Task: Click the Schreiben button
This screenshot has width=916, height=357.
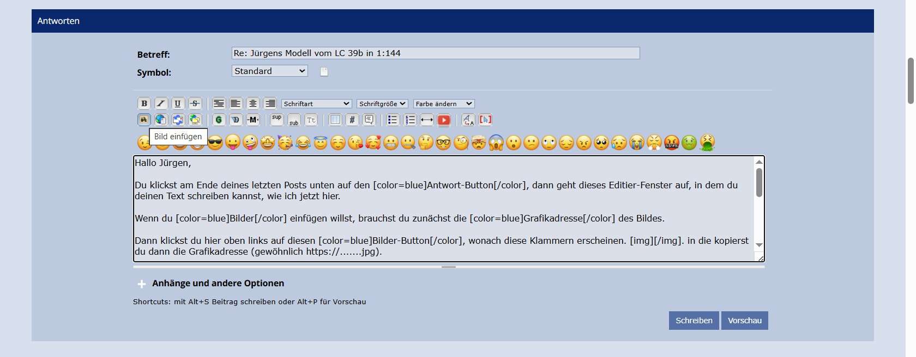Action: [694, 321]
